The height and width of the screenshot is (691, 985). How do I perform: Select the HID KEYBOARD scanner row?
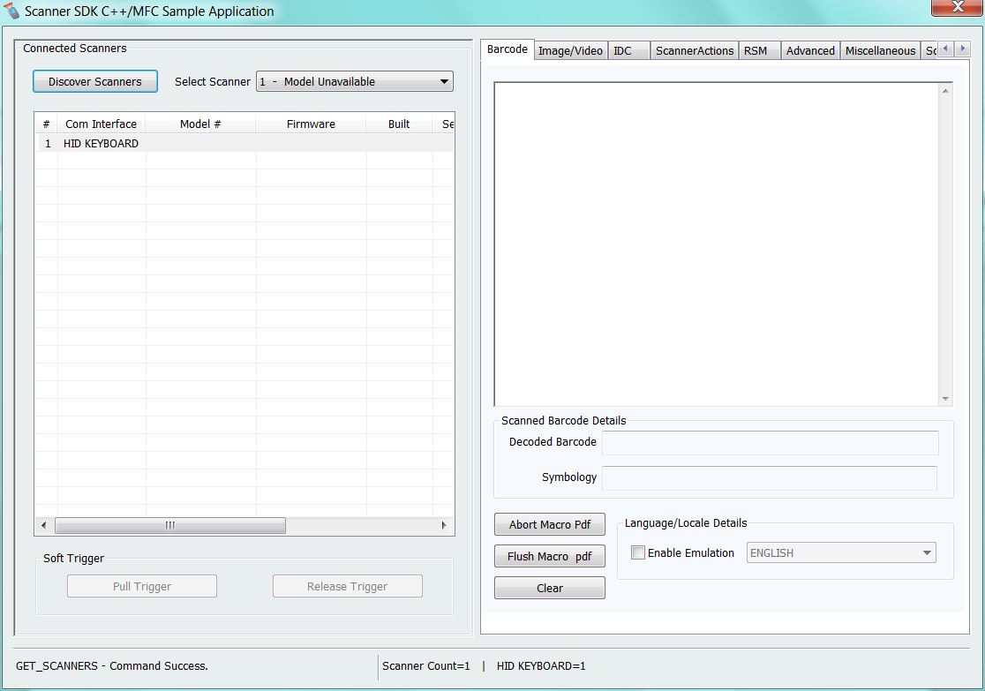[x=101, y=144]
